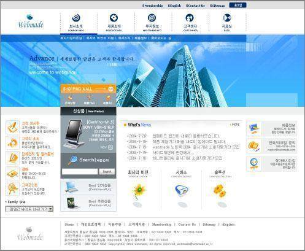Open Sitemap in the top bar
This screenshot has height=251, width=305.
[217, 6]
